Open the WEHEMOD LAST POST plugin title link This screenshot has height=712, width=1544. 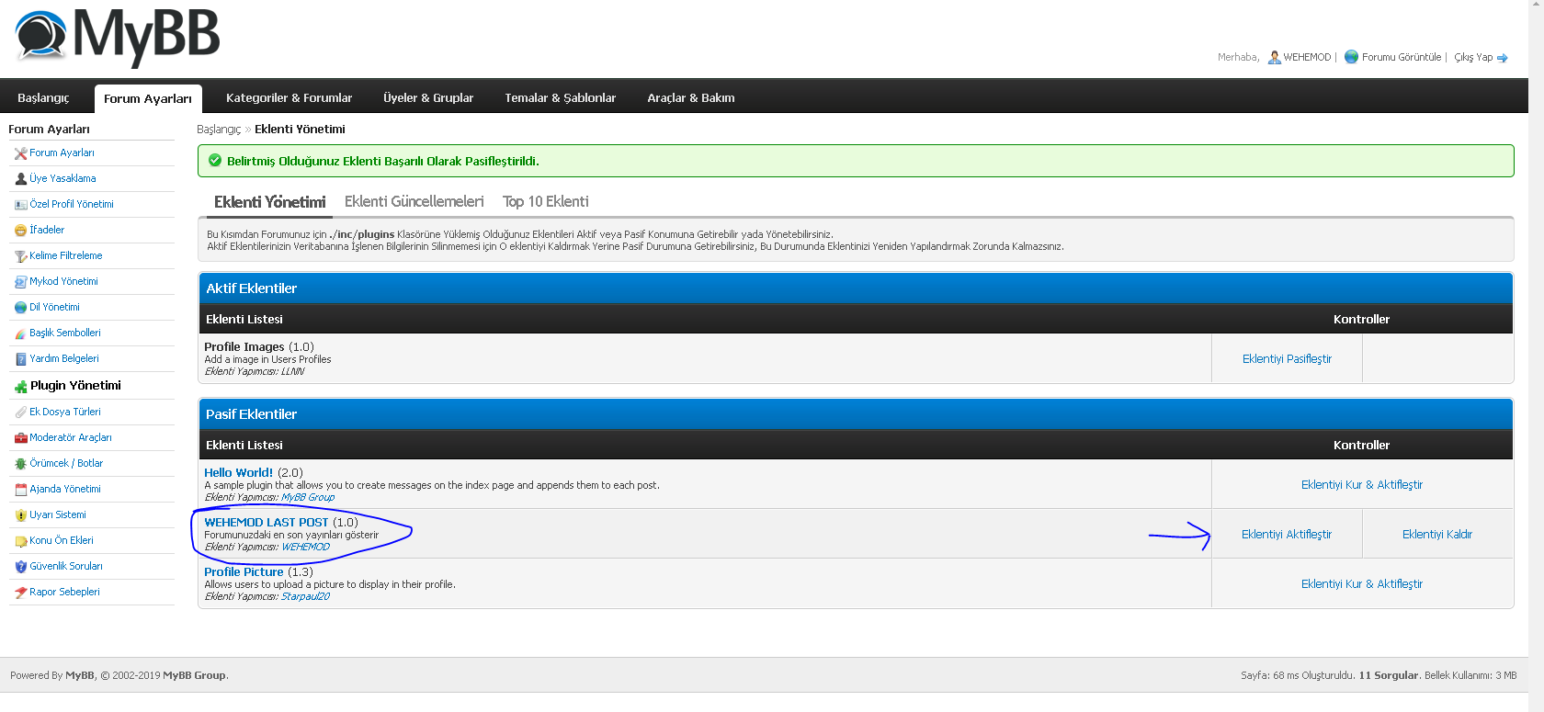click(x=267, y=523)
